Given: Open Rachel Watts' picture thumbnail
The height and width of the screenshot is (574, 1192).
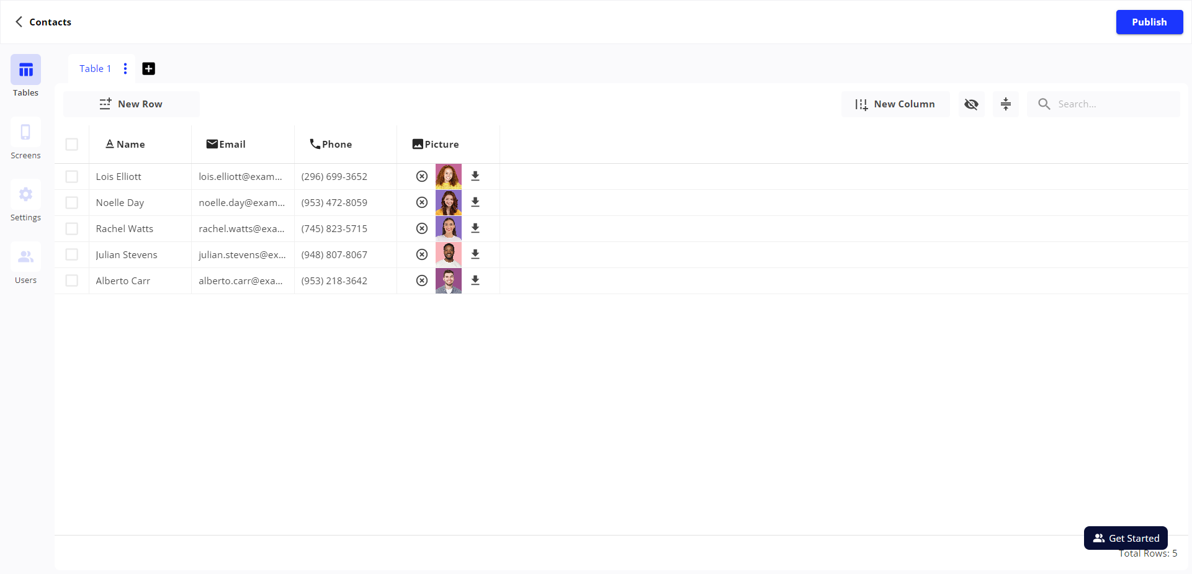Looking at the screenshot, I should tap(449, 228).
